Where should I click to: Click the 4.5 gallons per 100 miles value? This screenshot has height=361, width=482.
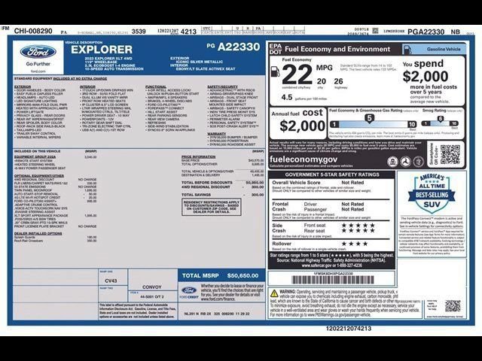286,97
